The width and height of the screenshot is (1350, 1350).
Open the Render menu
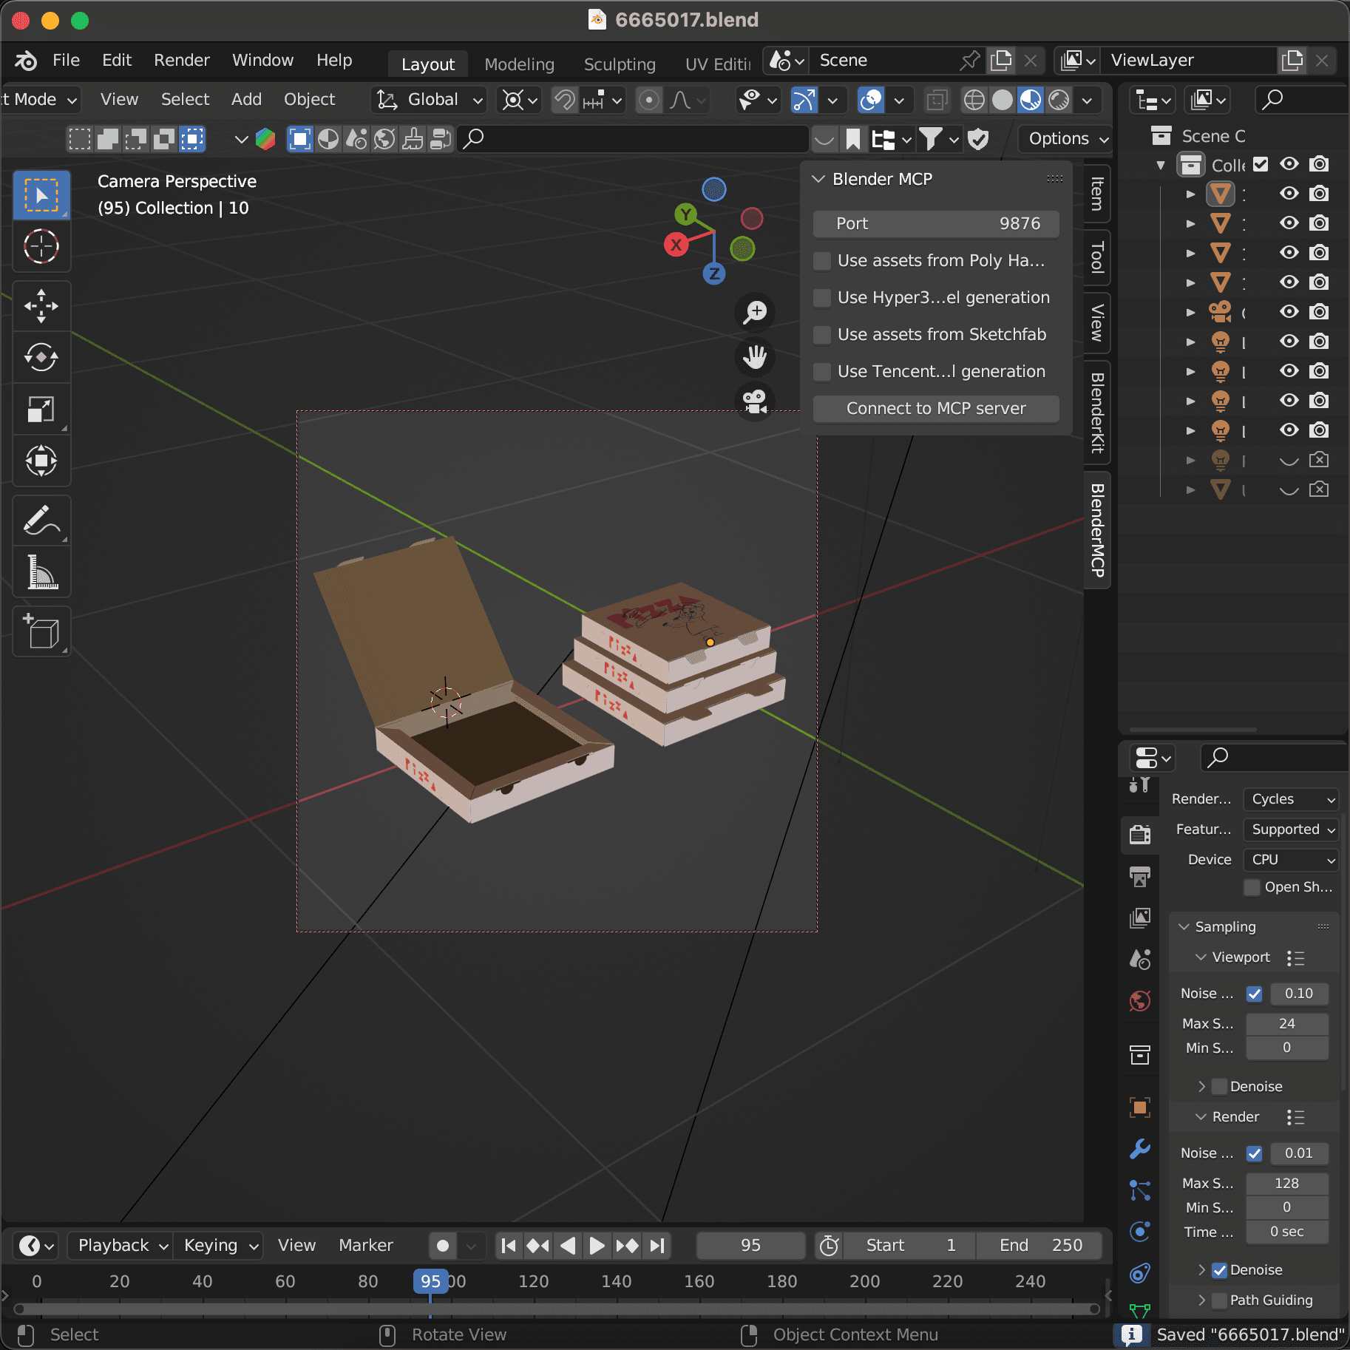[182, 60]
